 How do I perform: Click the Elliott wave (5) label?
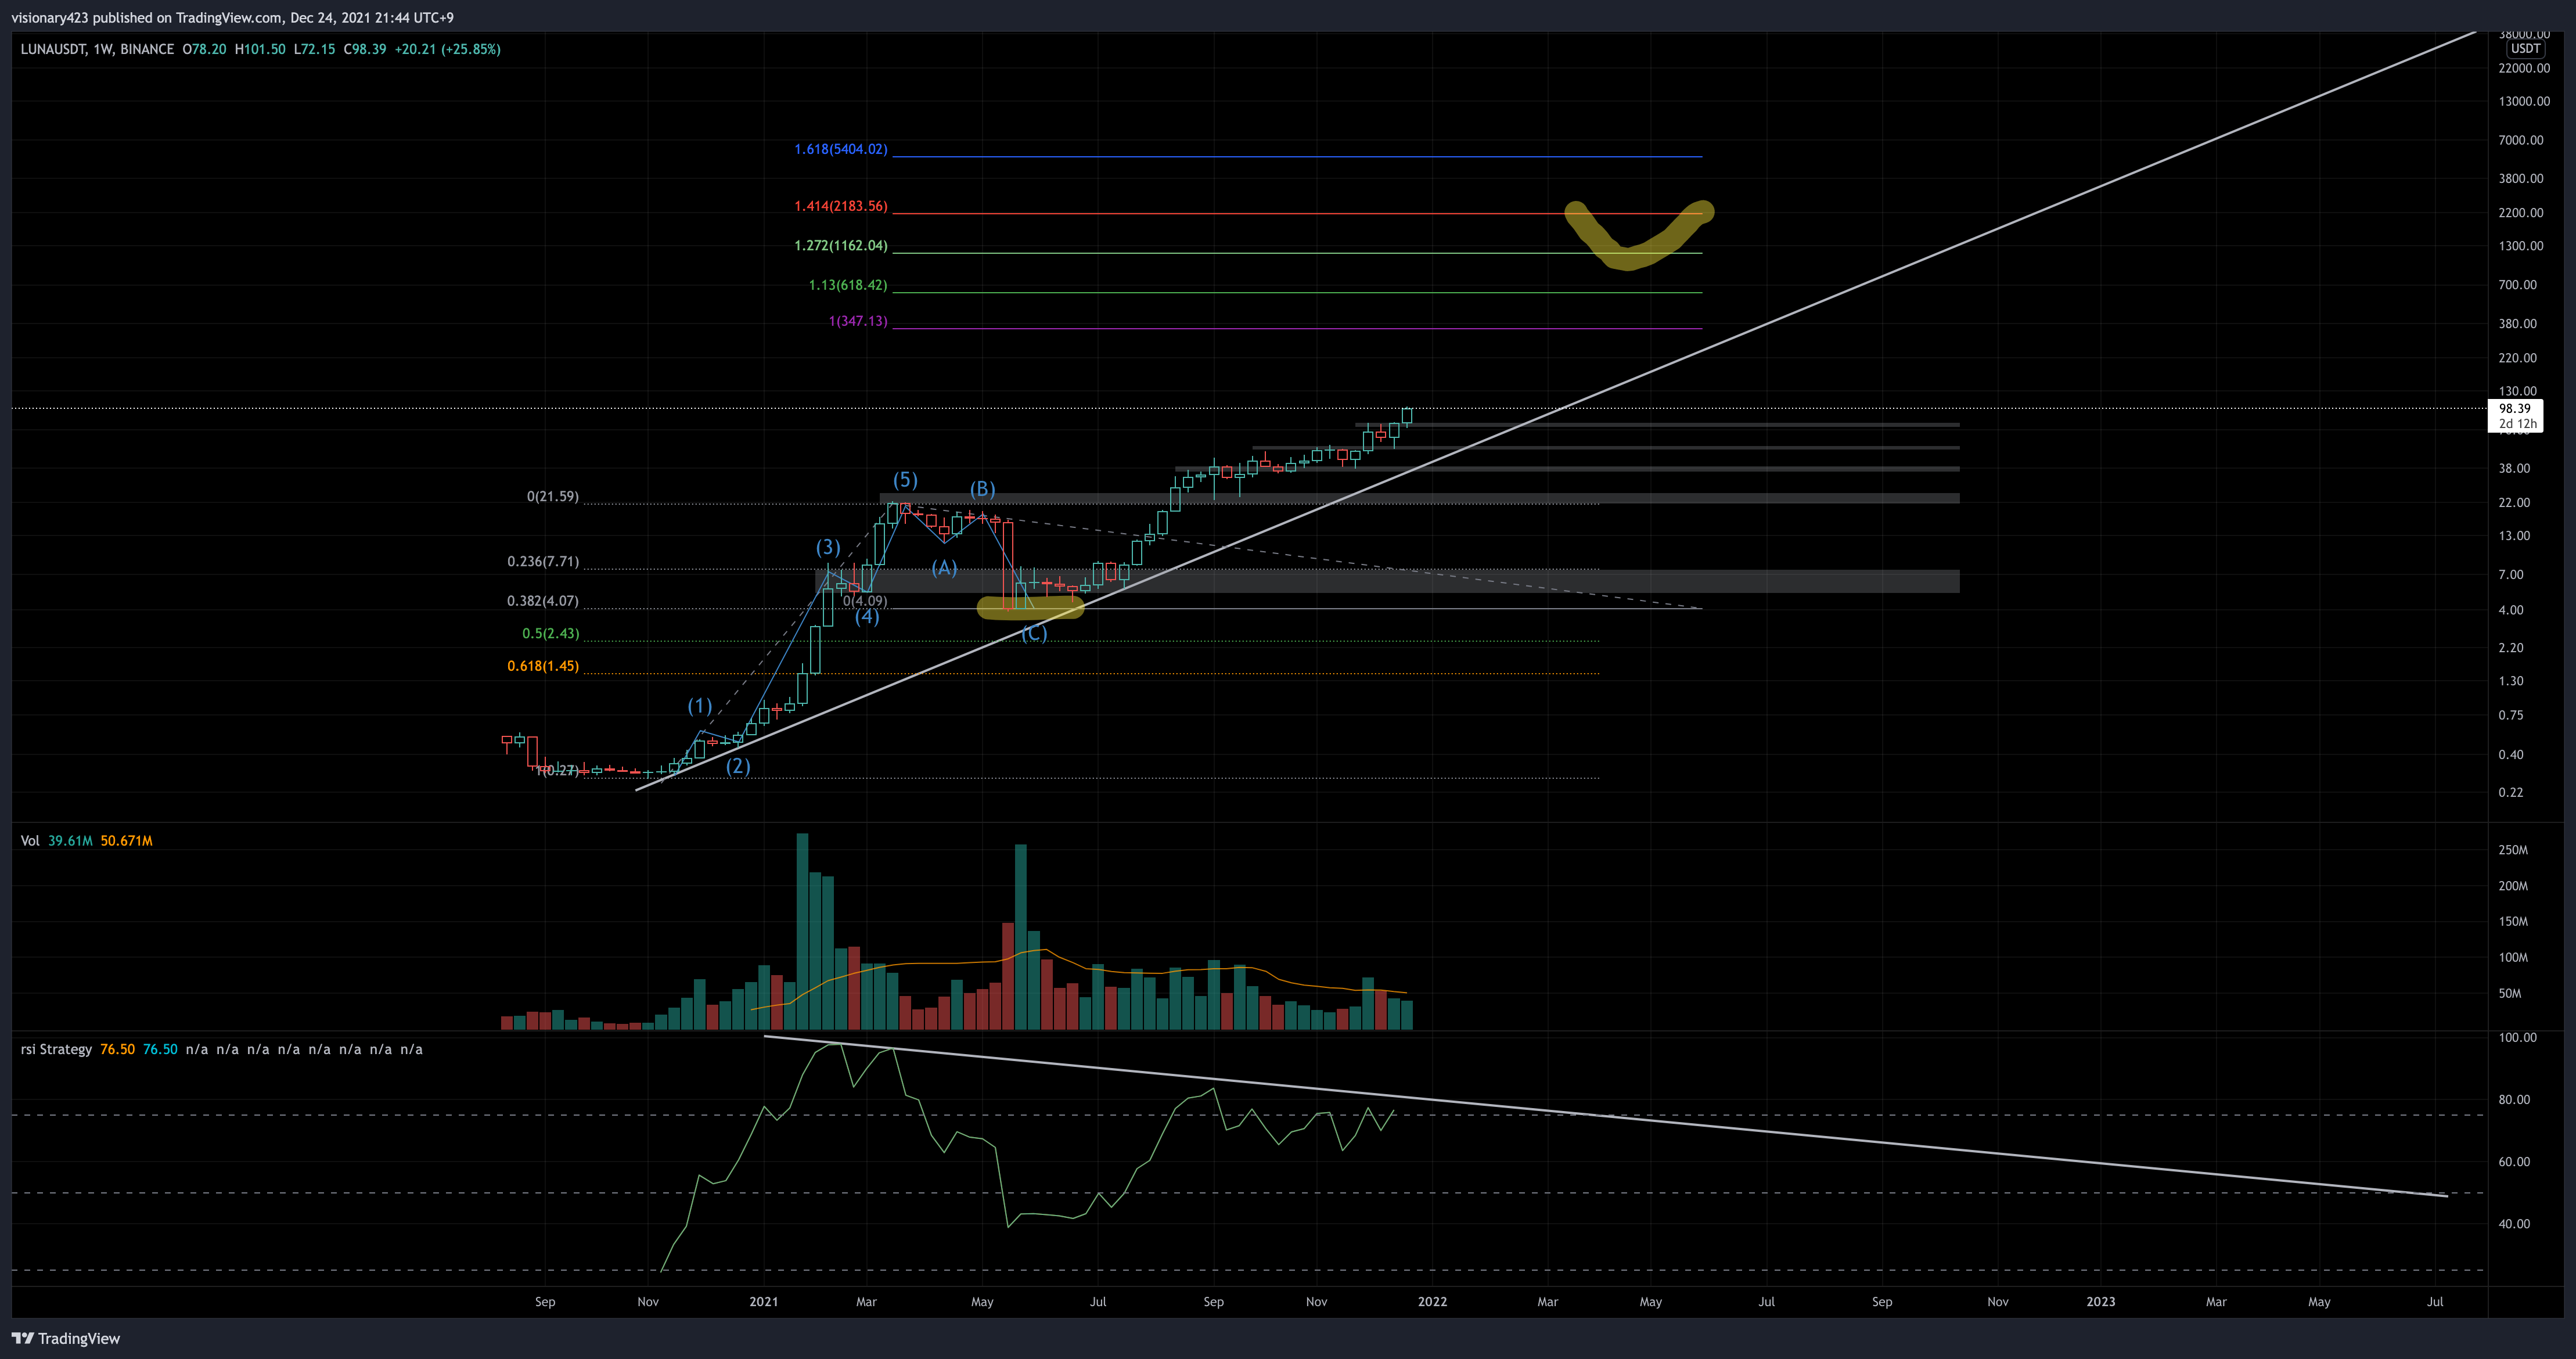(905, 480)
